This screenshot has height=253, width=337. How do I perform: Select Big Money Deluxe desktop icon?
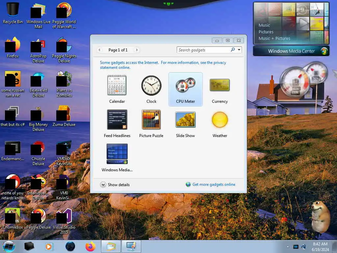tap(38, 119)
